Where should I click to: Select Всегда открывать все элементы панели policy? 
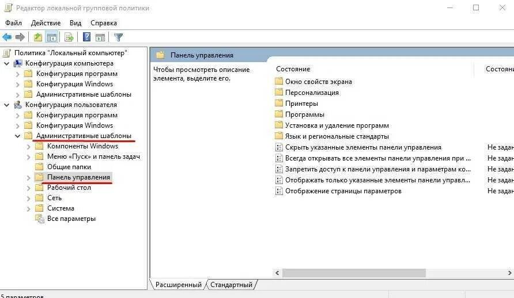click(377, 158)
